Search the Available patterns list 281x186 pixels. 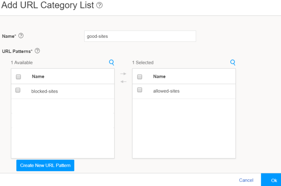coord(111,62)
